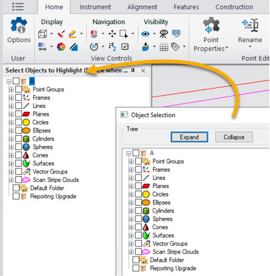Check the Spheres checkbox in Object Selection dialog
The height and width of the screenshot is (276, 270).
click(139, 219)
